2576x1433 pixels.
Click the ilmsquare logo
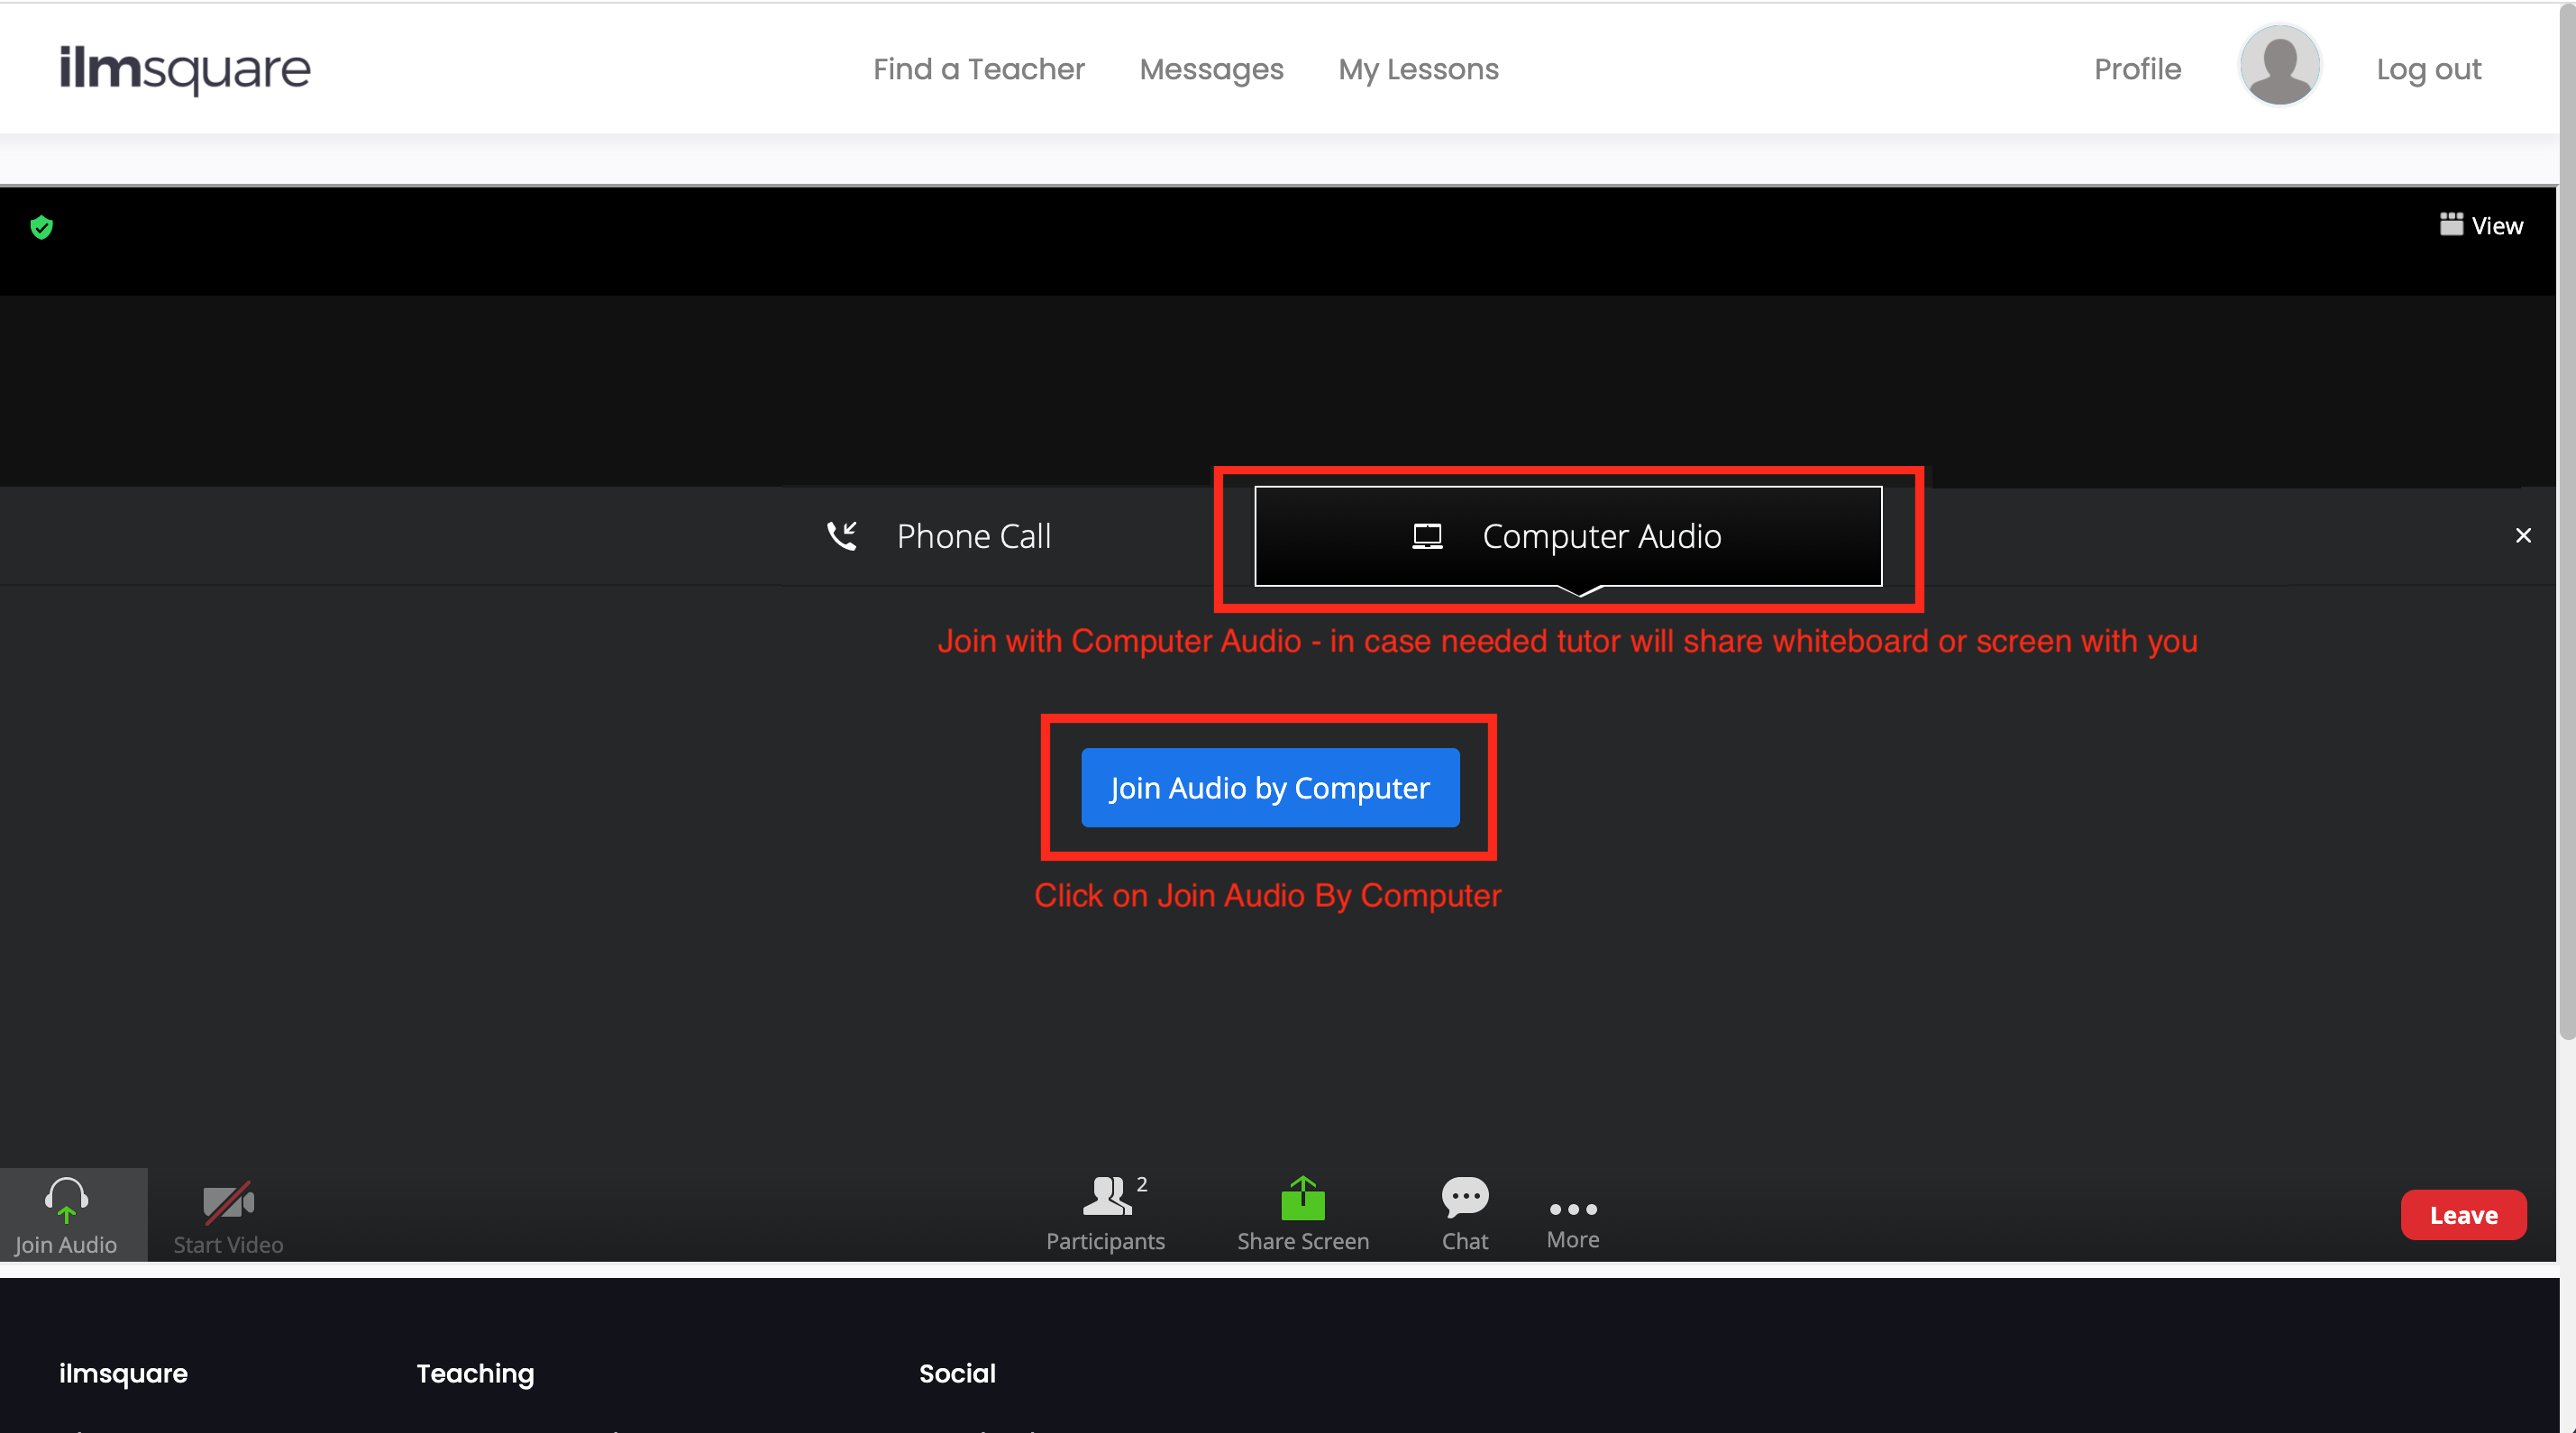pyautogui.click(x=185, y=69)
